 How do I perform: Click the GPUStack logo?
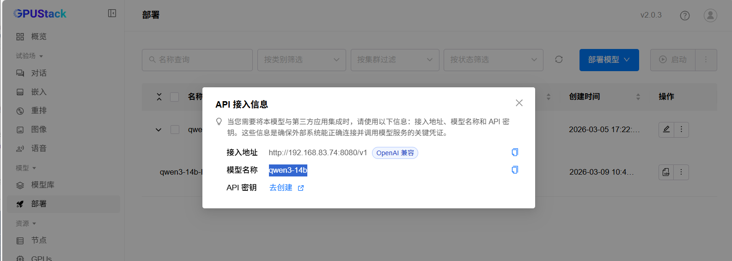click(x=40, y=14)
